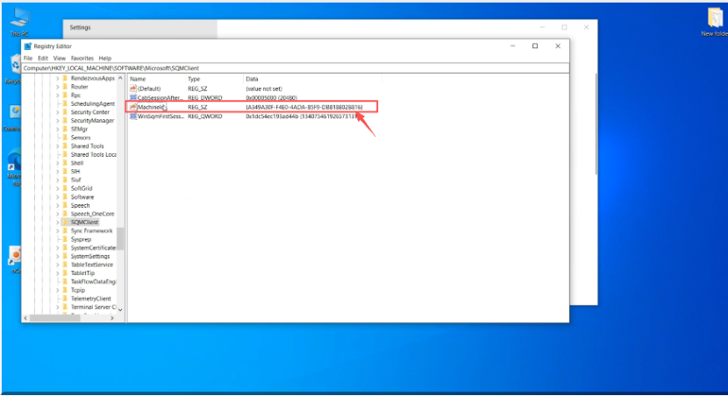Select the MachineId value icon
This screenshot has height=396, width=728.
click(133, 107)
